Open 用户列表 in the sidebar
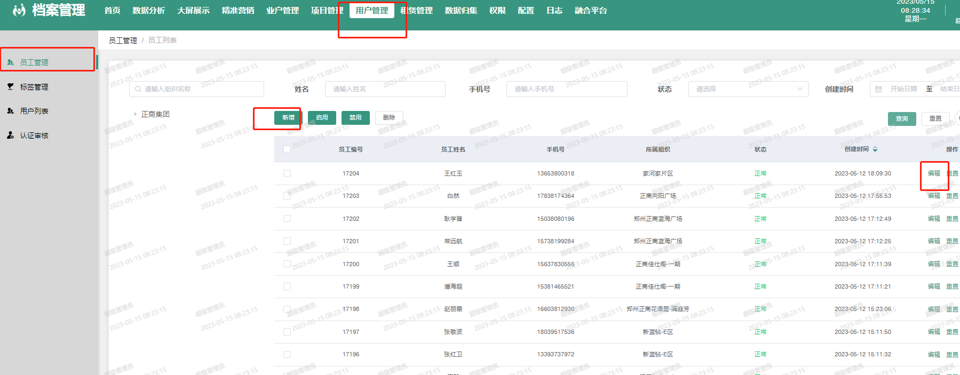This screenshot has width=960, height=375. tap(34, 111)
